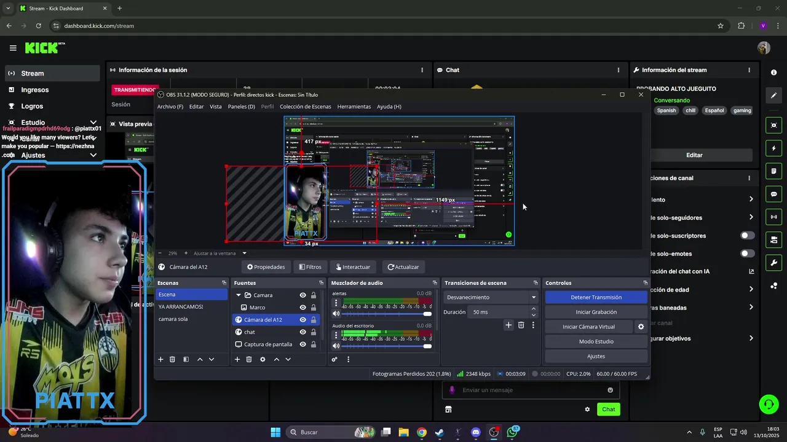Open Steam from the Windows taskbar
This screenshot has height=442, width=787.
coord(439,432)
